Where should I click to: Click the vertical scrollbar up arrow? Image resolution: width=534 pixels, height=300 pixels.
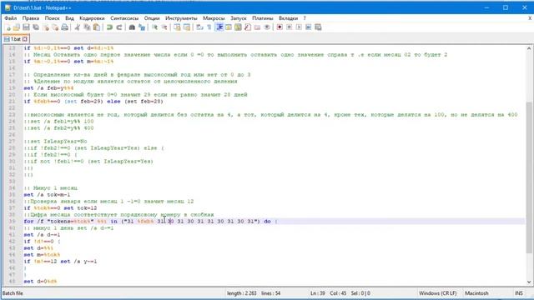529,48
